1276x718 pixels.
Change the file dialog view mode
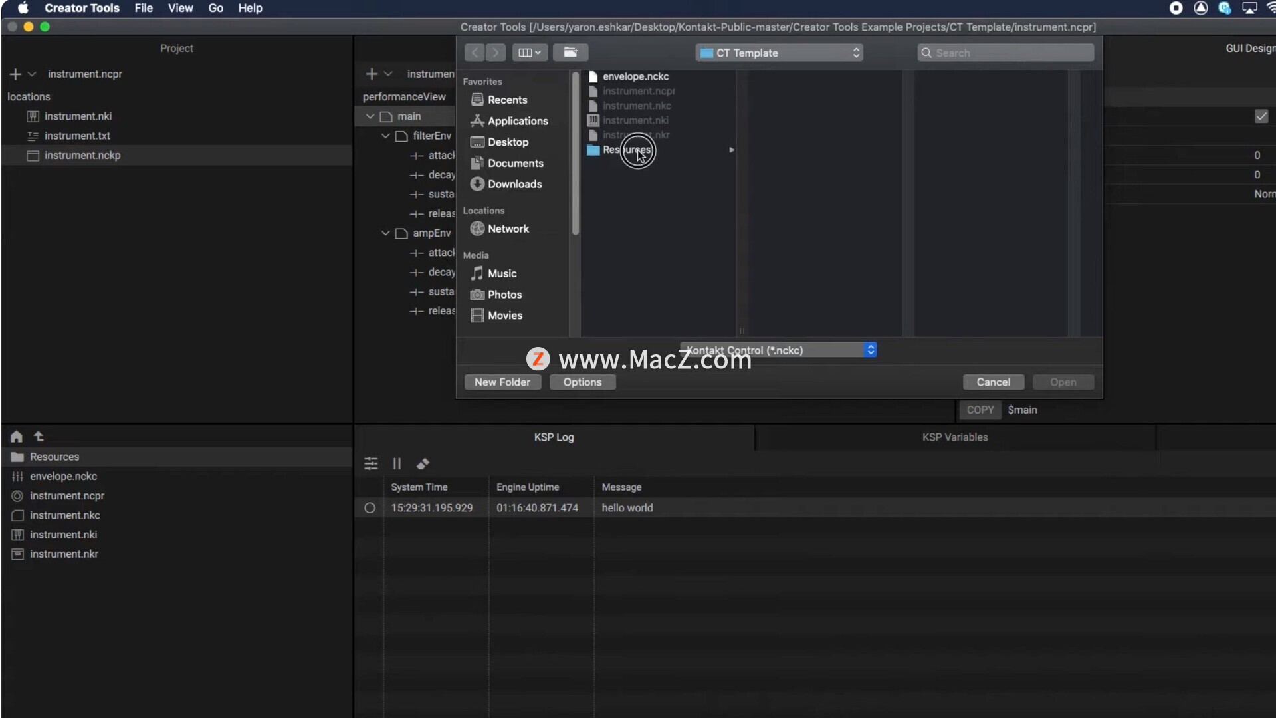[530, 53]
